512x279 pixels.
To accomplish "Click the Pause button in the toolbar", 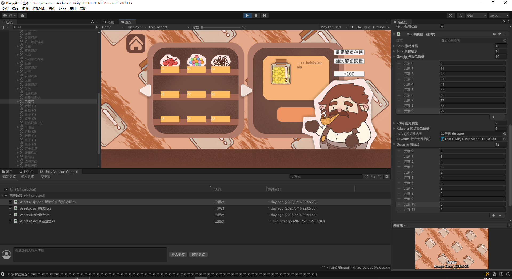I will (x=256, y=15).
